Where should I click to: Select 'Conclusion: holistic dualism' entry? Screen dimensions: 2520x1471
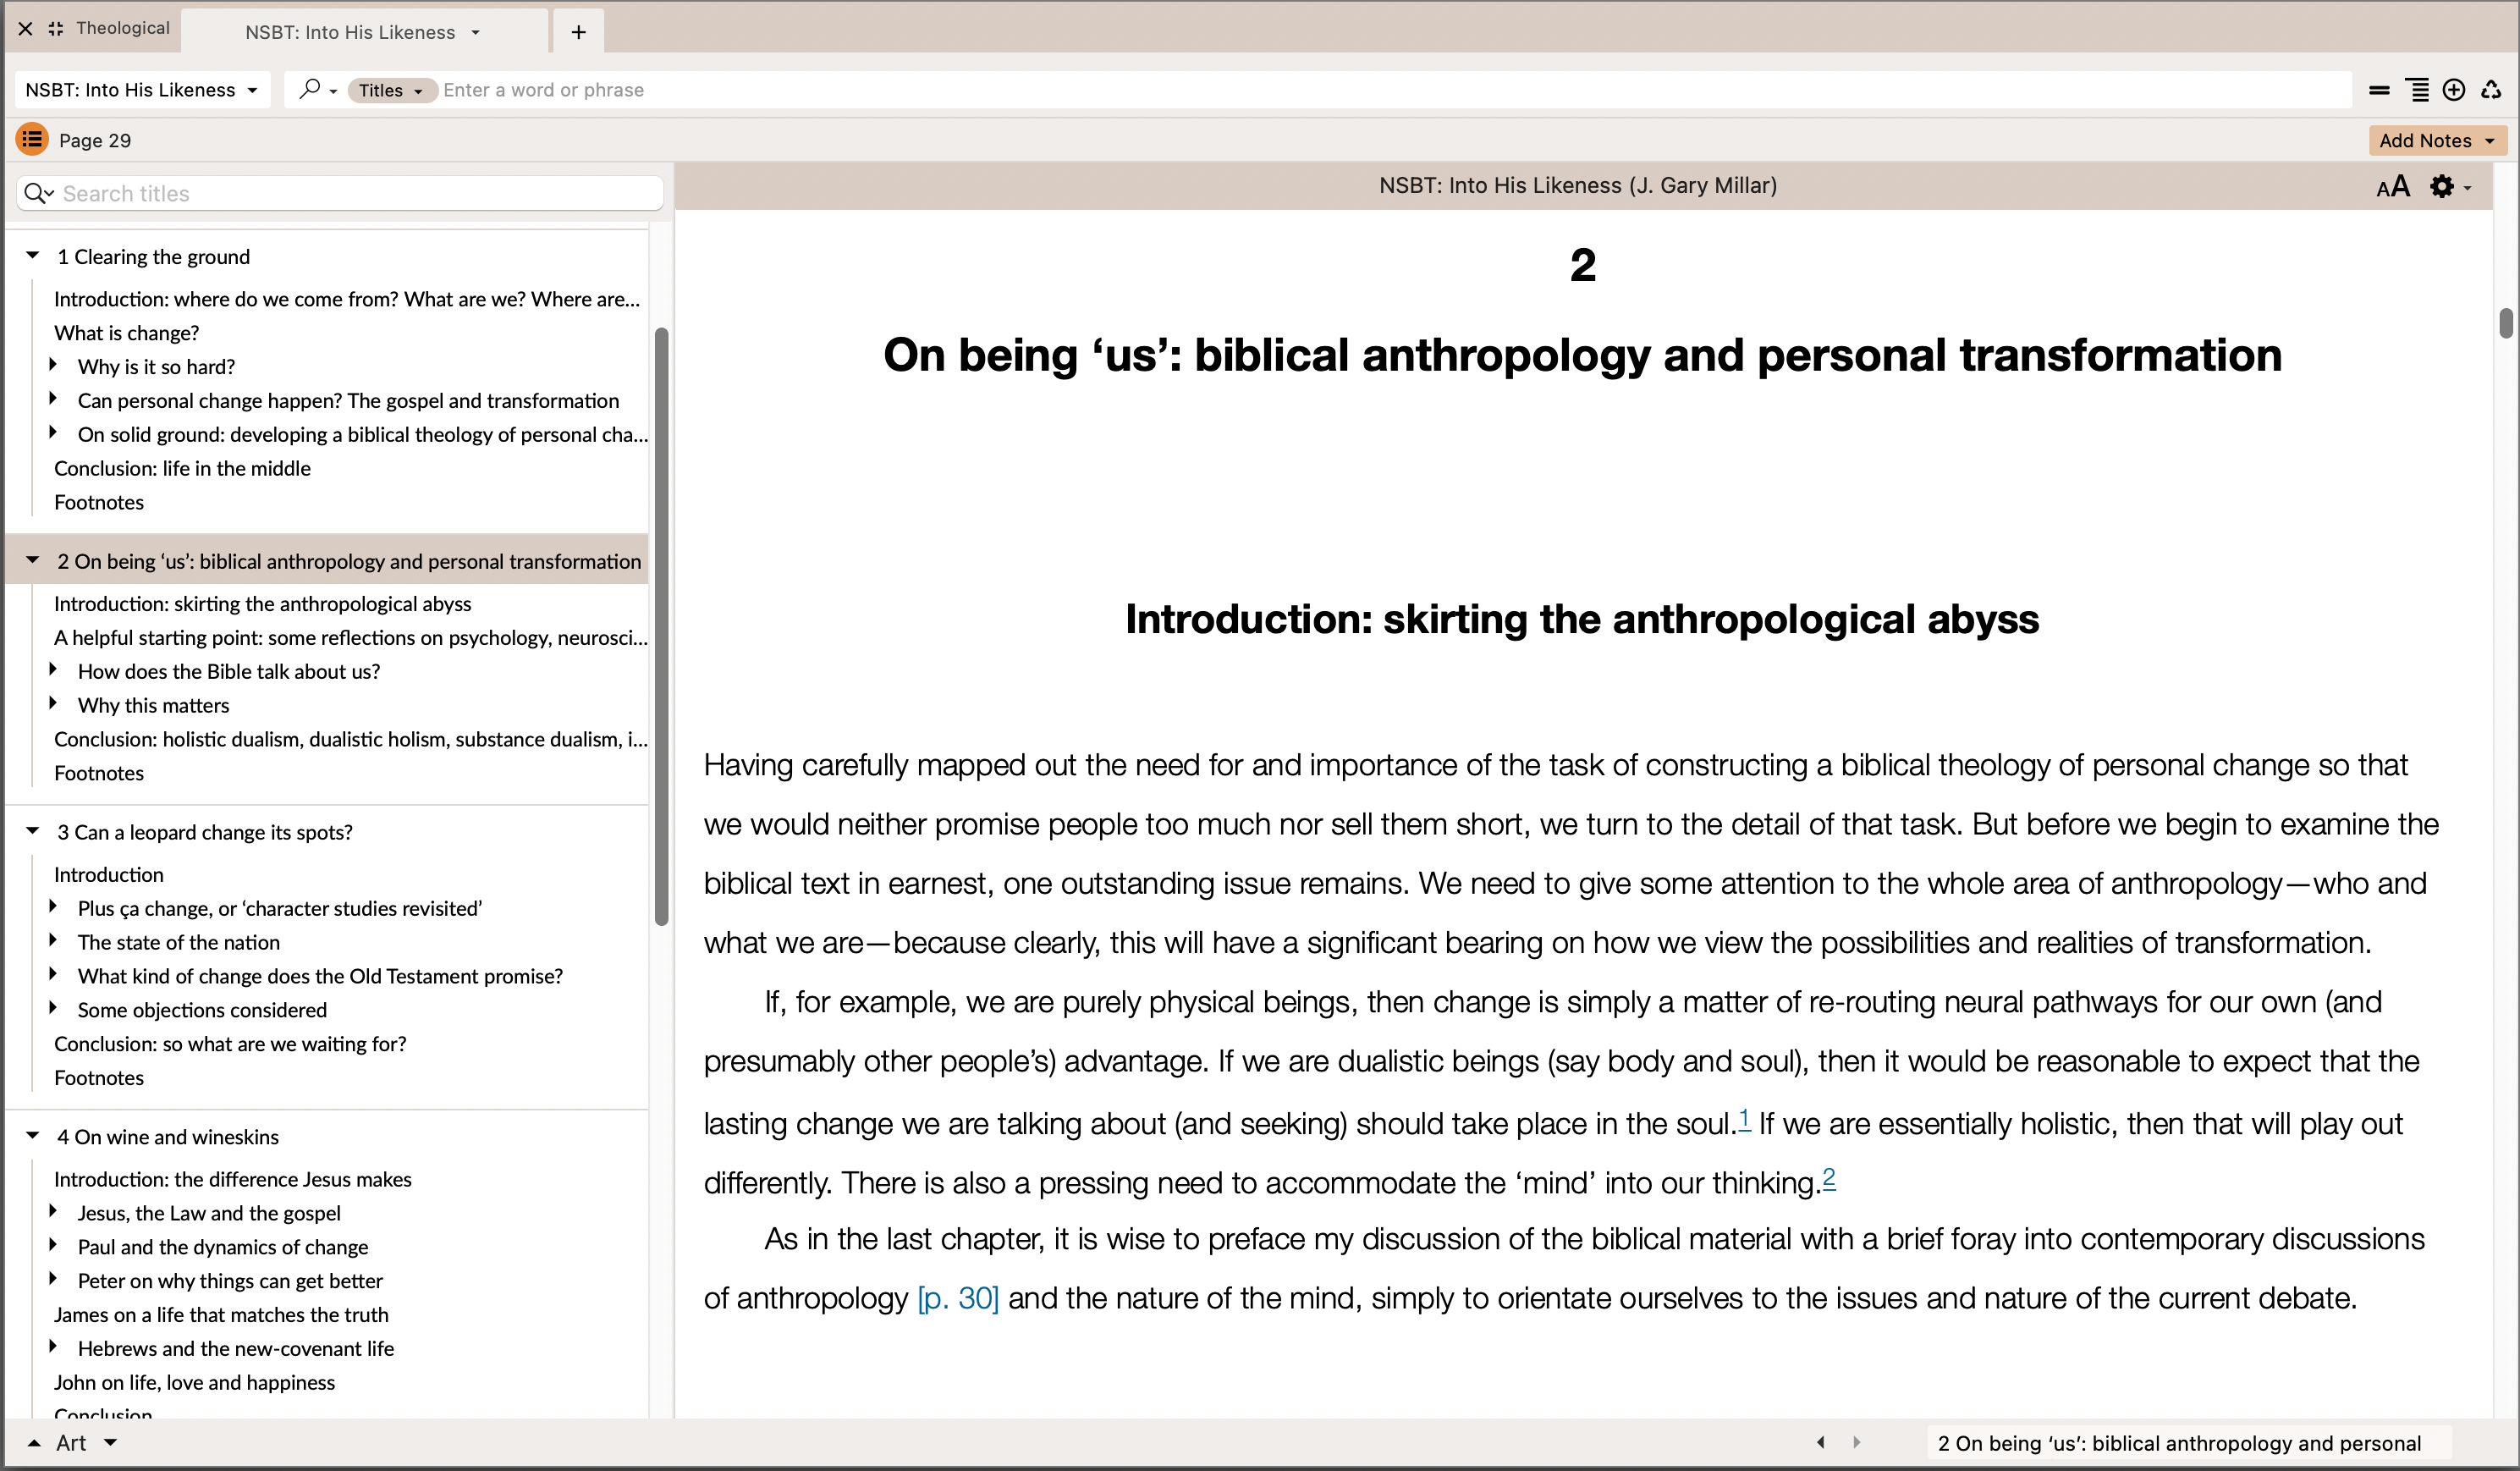click(x=350, y=739)
